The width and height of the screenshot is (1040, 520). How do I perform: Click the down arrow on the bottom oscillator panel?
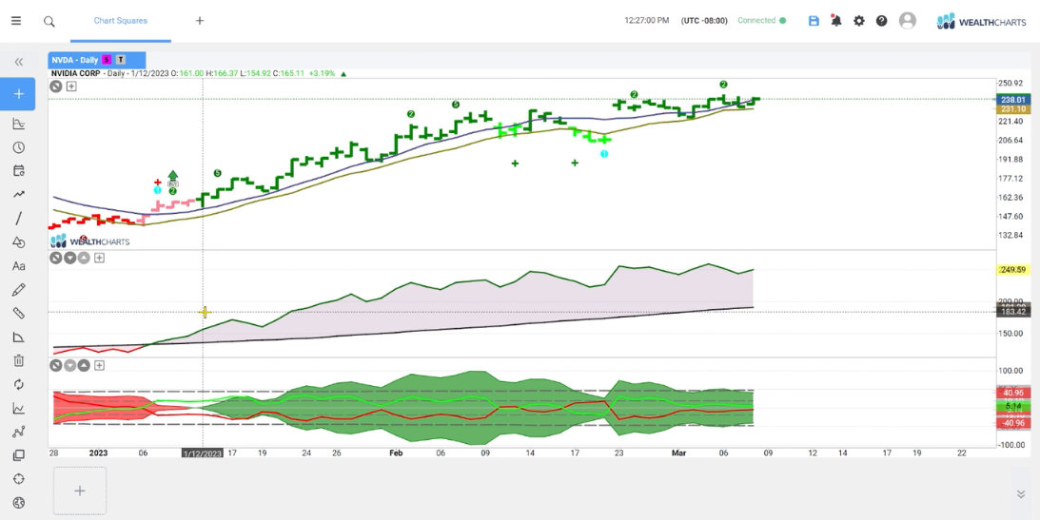pyautogui.click(x=69, y=365)
